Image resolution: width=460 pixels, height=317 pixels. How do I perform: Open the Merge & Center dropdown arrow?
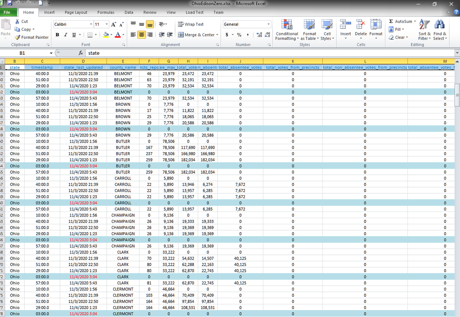[217, 35]
